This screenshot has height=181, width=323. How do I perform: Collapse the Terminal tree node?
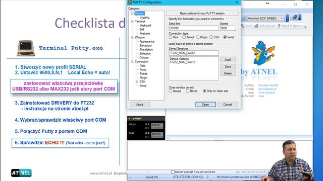coord(132,21)
